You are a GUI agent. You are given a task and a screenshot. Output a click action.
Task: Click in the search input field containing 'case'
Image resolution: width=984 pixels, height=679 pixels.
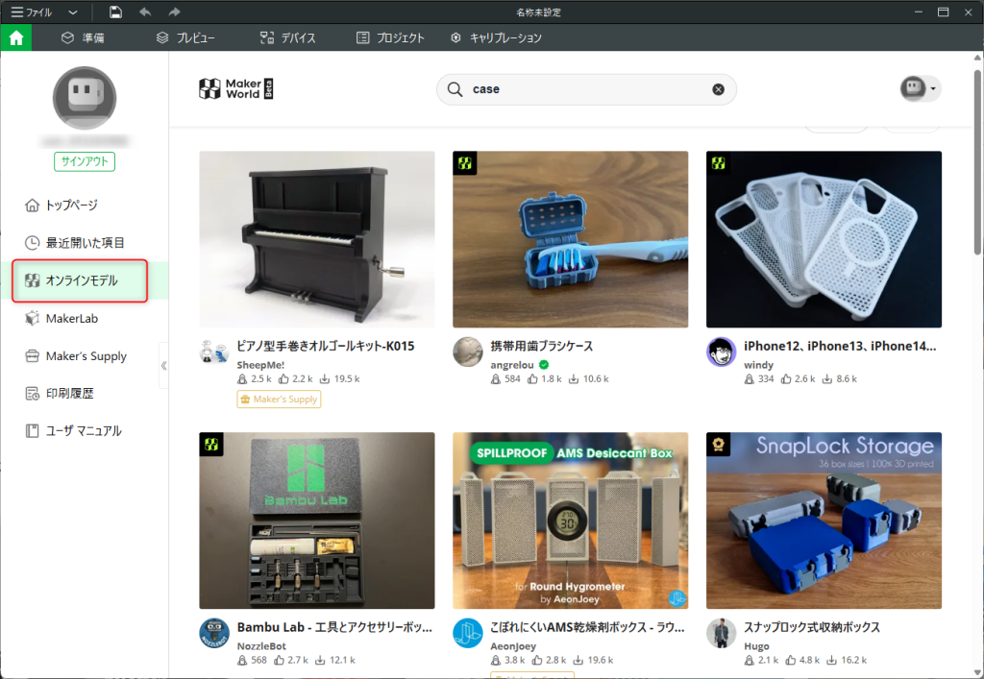[586, 89]
